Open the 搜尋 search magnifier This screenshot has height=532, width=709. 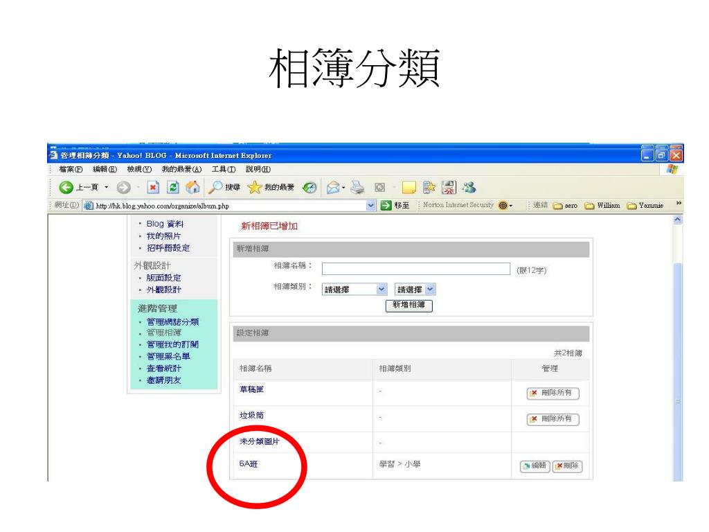[x=224, y=187]
